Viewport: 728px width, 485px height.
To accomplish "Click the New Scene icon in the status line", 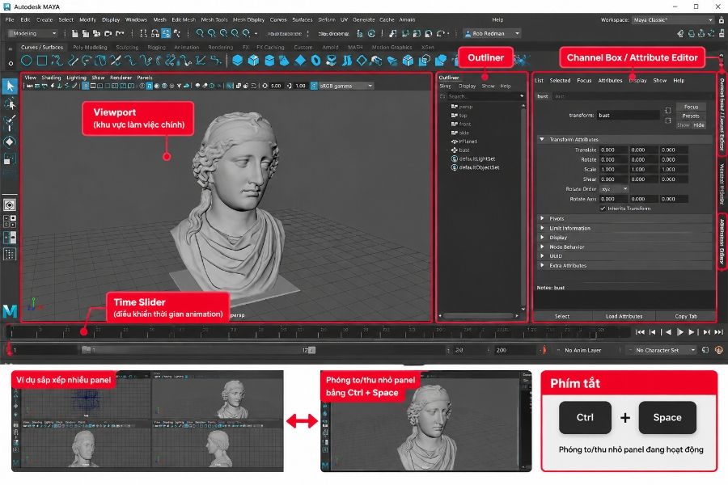I will tap(74, 33).
